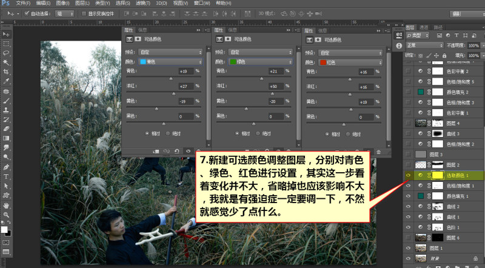The image size is (485, 268).
Task: Select the Zoom tool
Action: tap(6, 215)
